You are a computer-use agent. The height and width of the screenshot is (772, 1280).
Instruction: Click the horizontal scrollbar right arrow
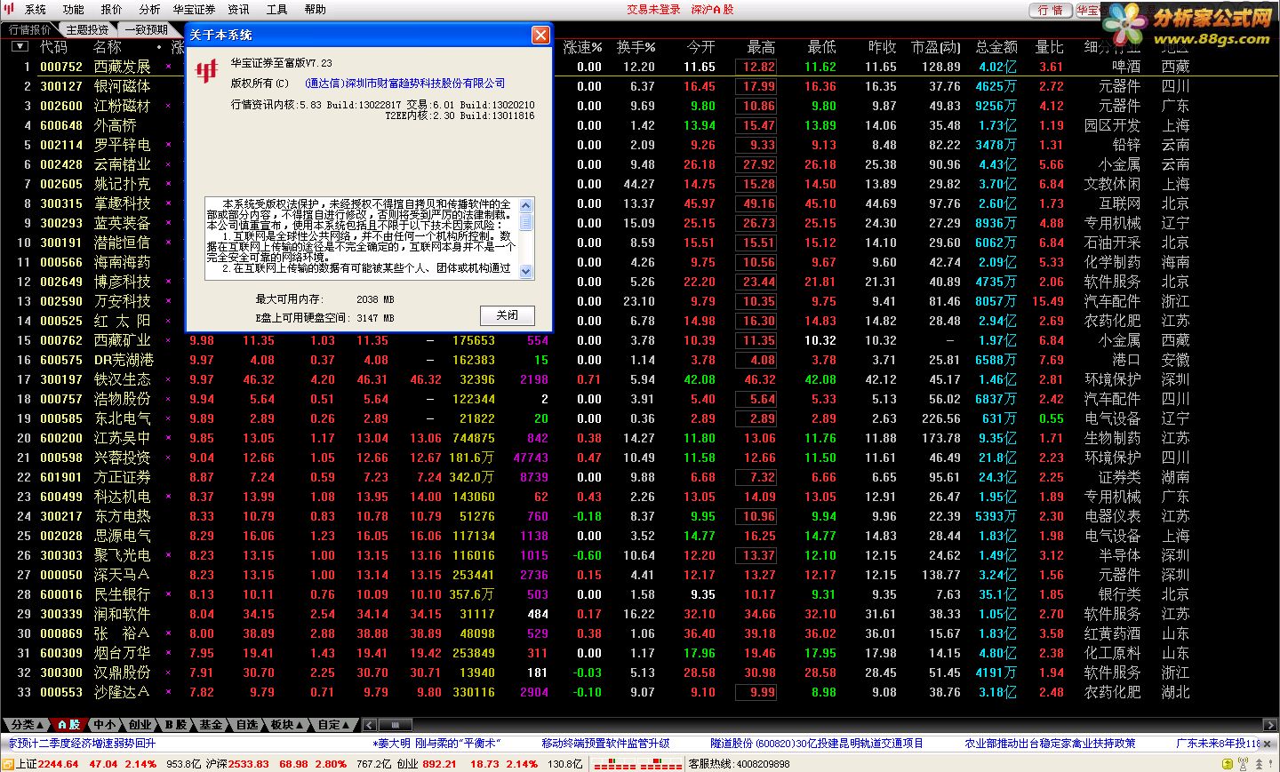point(1269,725)
